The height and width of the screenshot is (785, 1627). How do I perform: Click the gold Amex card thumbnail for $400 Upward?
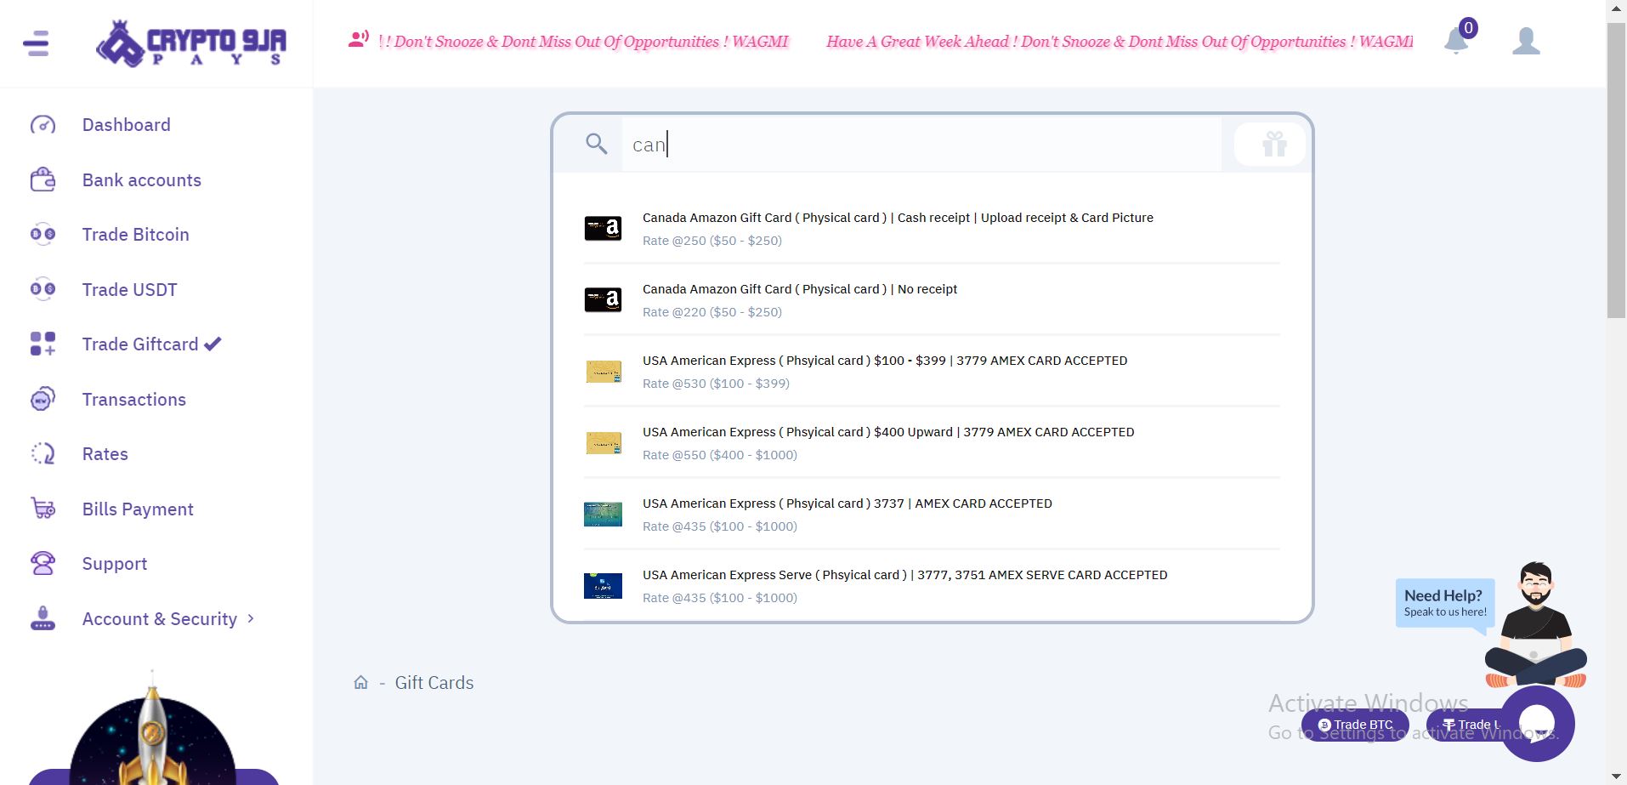tap(603, 442)
